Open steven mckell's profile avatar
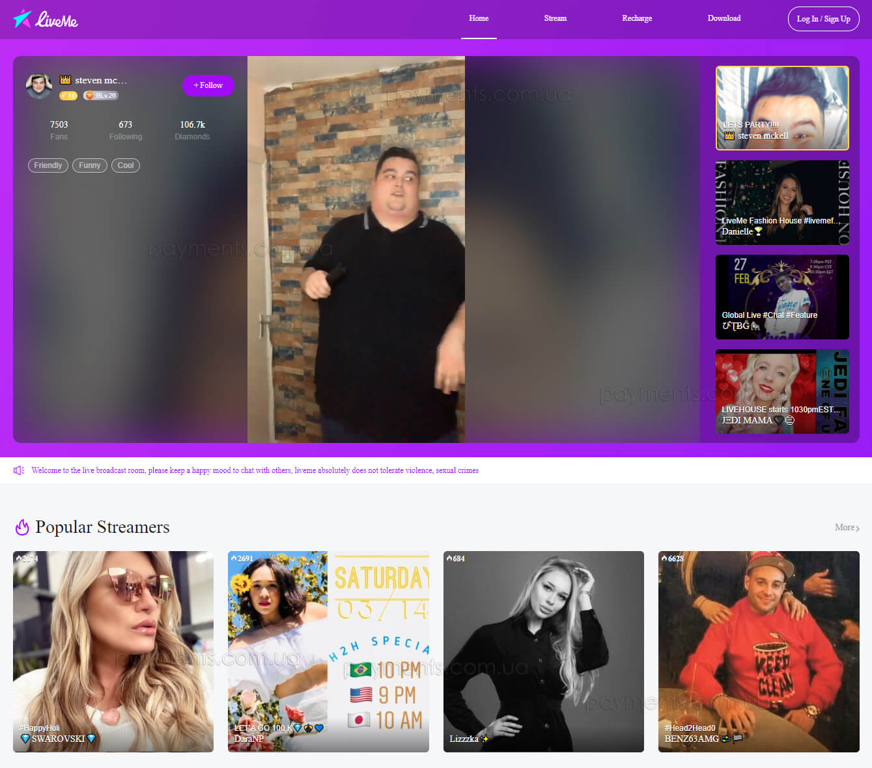Image resolution: width=872 pixels, height=768 pixels. click(x=39, y=86)
